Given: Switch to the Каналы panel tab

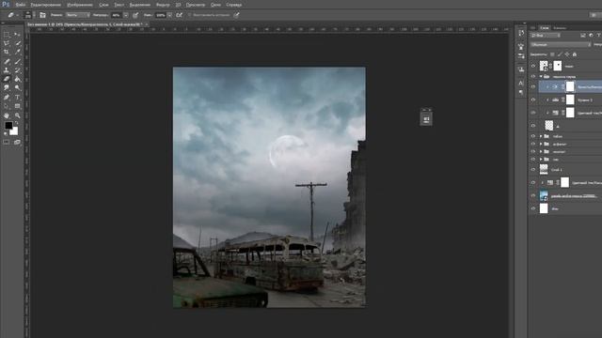Looking at the screenshot, I should coord(560,27).
